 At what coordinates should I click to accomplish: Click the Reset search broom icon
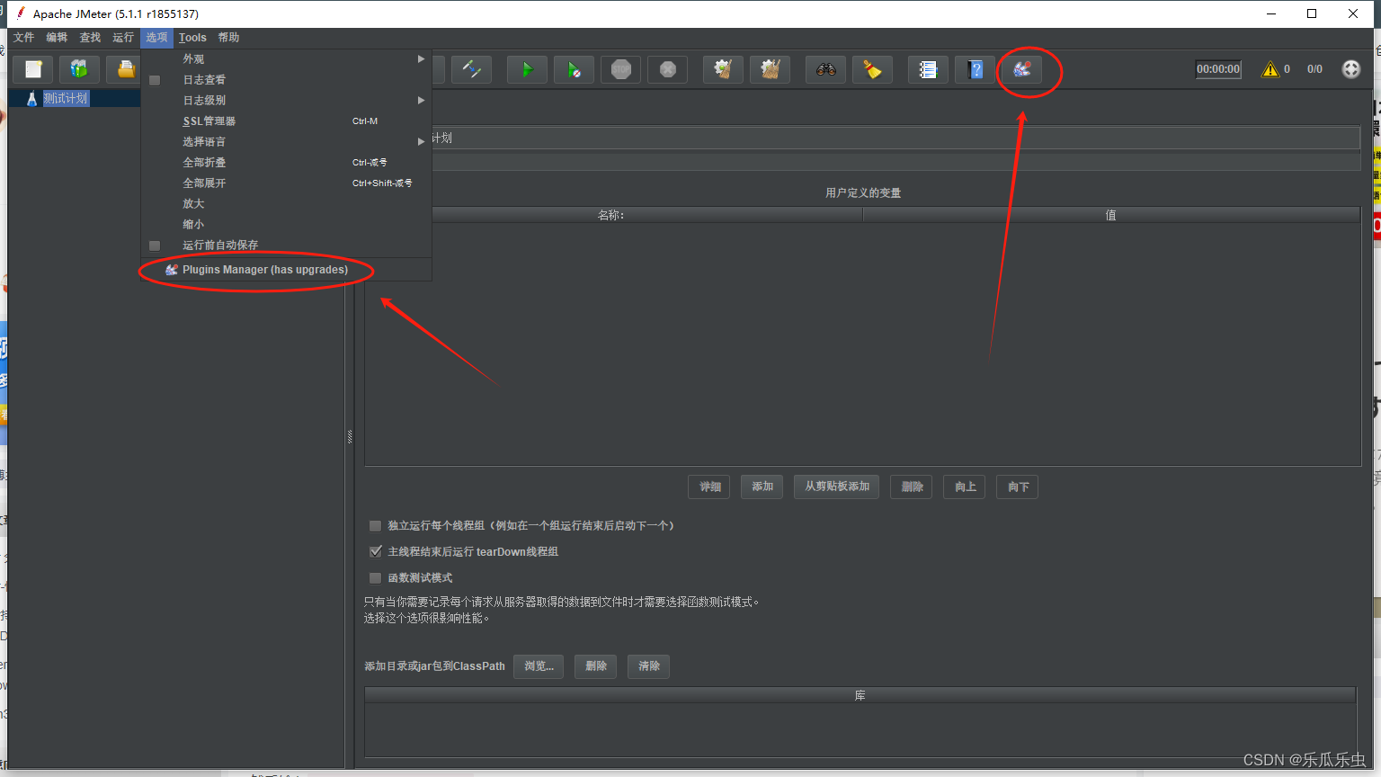click(872, 69)
